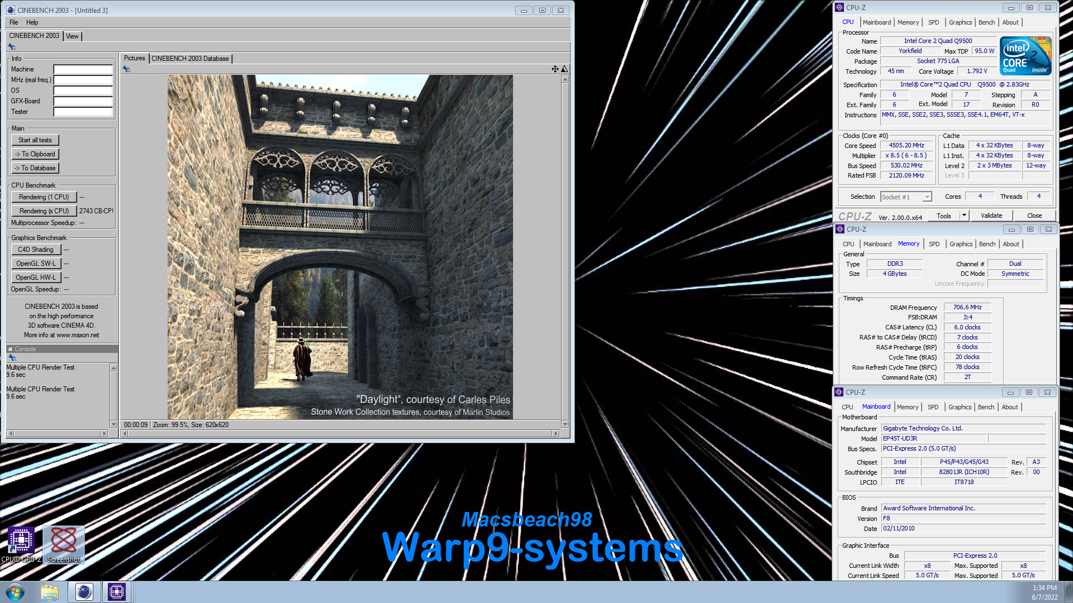Click the Memory CPU-Z window title icon
The height and width of the screenshot is (603, 1073).
(840, 229)
